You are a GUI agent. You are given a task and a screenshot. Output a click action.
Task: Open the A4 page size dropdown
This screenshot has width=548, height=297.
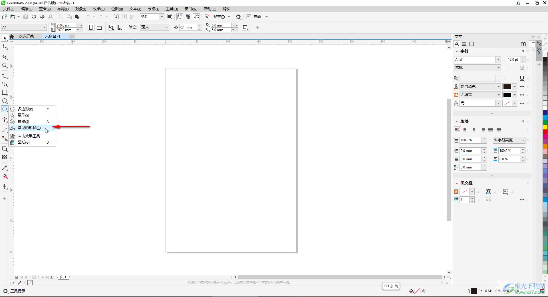coord(45,27)
